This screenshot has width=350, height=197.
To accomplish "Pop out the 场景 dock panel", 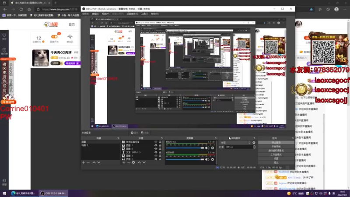I will (118, 138).
